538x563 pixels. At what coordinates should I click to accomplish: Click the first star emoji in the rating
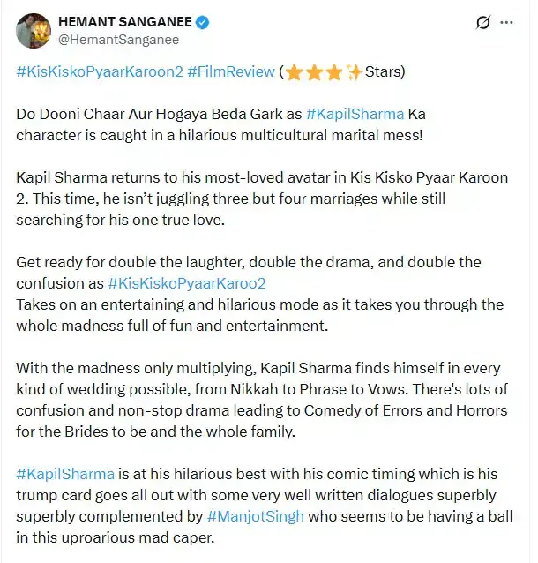pos(294,71)
